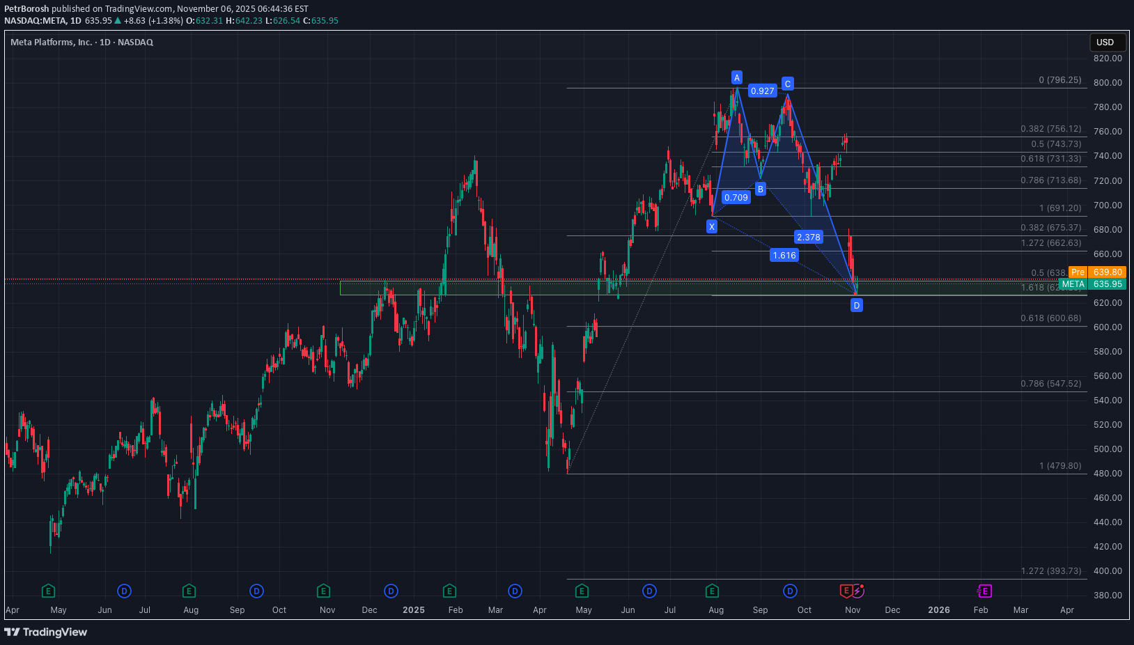Click the green earnings E icon below August 2025
This screenshot has width=1134, height=645.
click(x=712, y=591)
